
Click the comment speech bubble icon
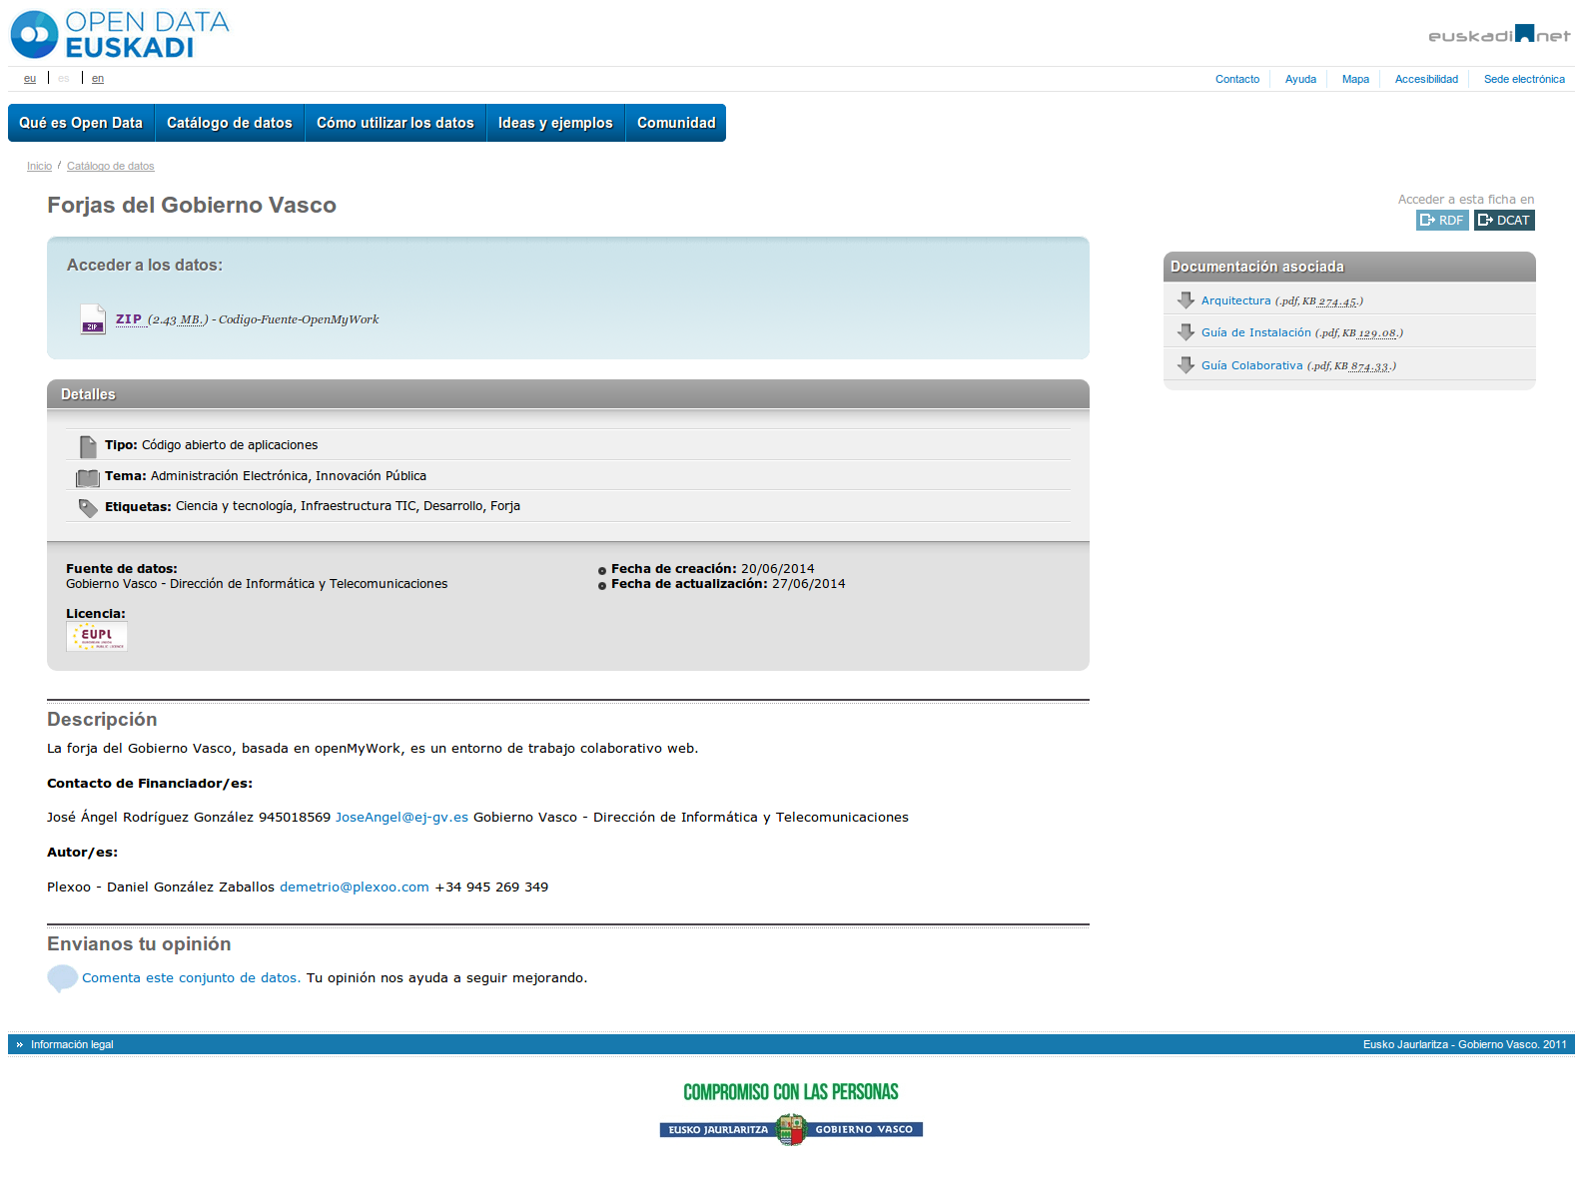pos(62,978)
